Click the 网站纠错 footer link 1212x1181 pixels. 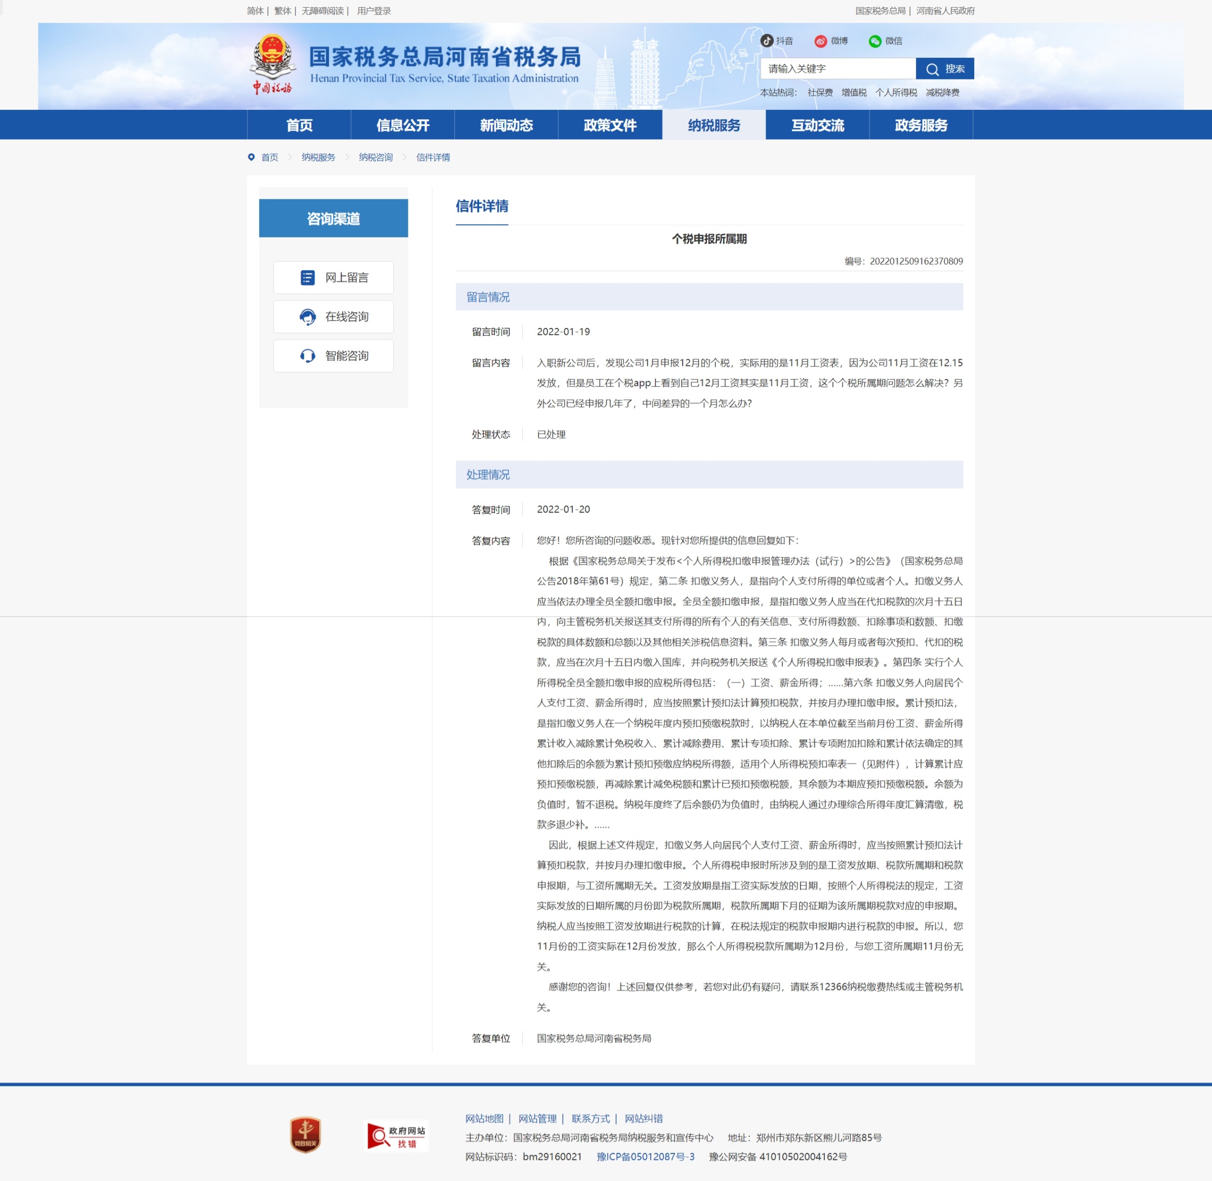click(643, 1118)
